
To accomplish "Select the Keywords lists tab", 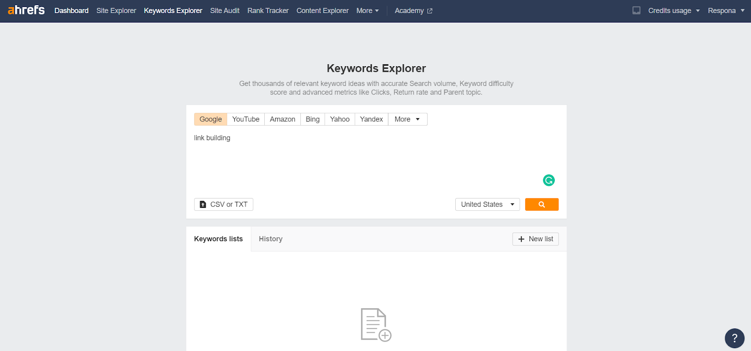I will click(218, 239).
